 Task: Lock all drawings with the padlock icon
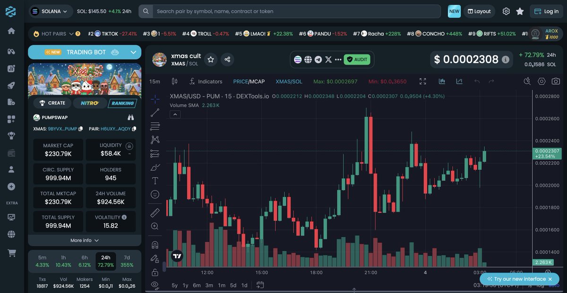[x=155, y=272]
